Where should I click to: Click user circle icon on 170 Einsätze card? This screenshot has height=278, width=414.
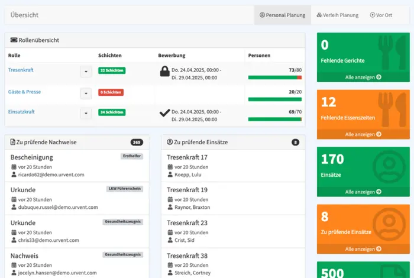[389, 167]
